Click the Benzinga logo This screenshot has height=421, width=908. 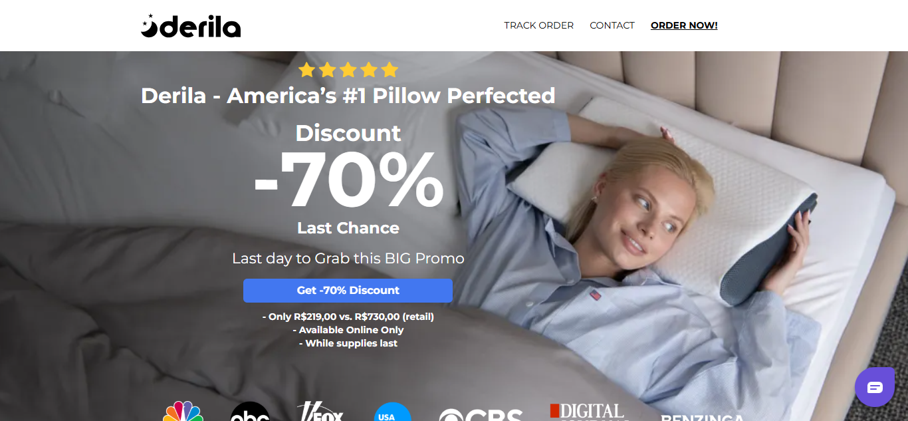pos(702,417)
